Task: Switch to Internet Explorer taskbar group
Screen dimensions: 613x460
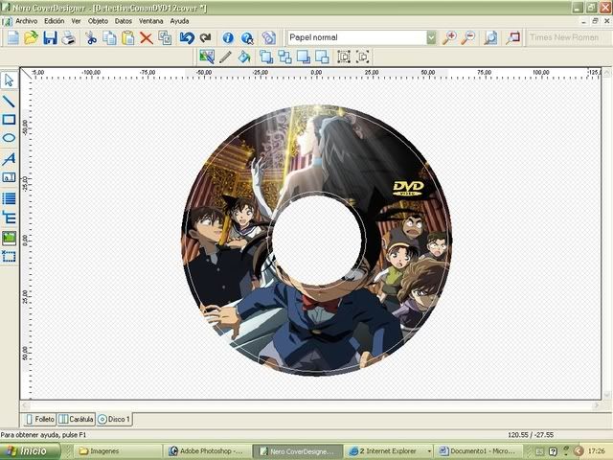Action: tap(389, 451)
